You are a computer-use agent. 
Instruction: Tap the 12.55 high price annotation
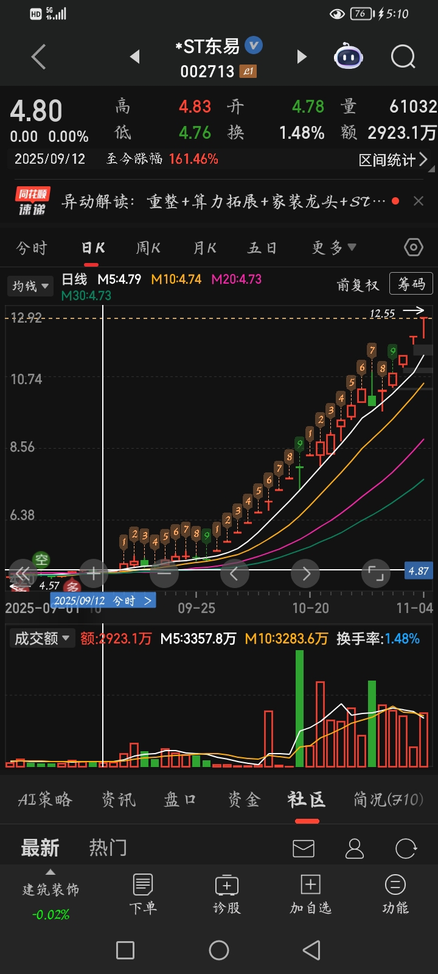point(382,314)
